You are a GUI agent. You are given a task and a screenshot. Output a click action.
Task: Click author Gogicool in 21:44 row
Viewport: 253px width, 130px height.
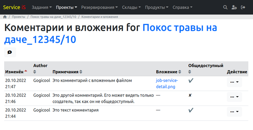point(42,110)
